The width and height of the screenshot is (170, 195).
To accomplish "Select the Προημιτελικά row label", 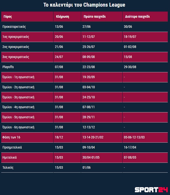I will pos(12,147).
